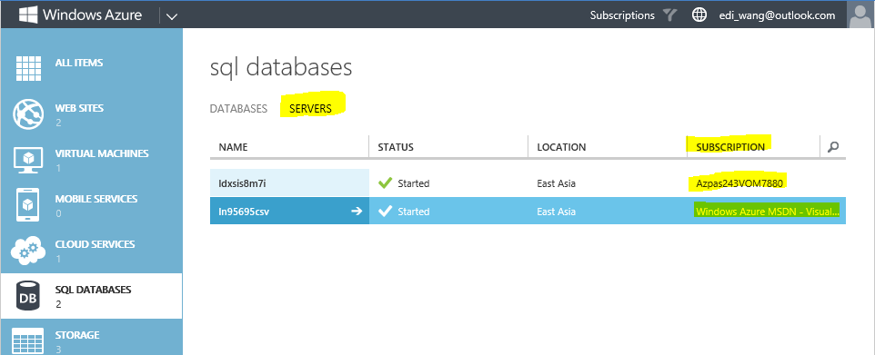Switch to the Servers tab
Viewport: 875px width, 355px height.
click(x=310, y=109)
